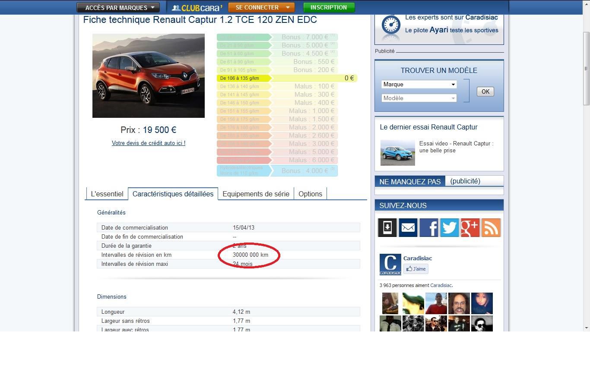Open the download app icon under Suivez-nous

tap(387, 227)
